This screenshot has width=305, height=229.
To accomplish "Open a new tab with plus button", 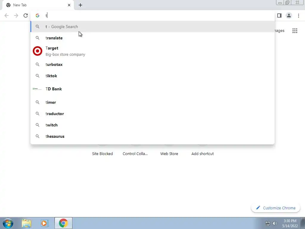I will click(80, 5).
